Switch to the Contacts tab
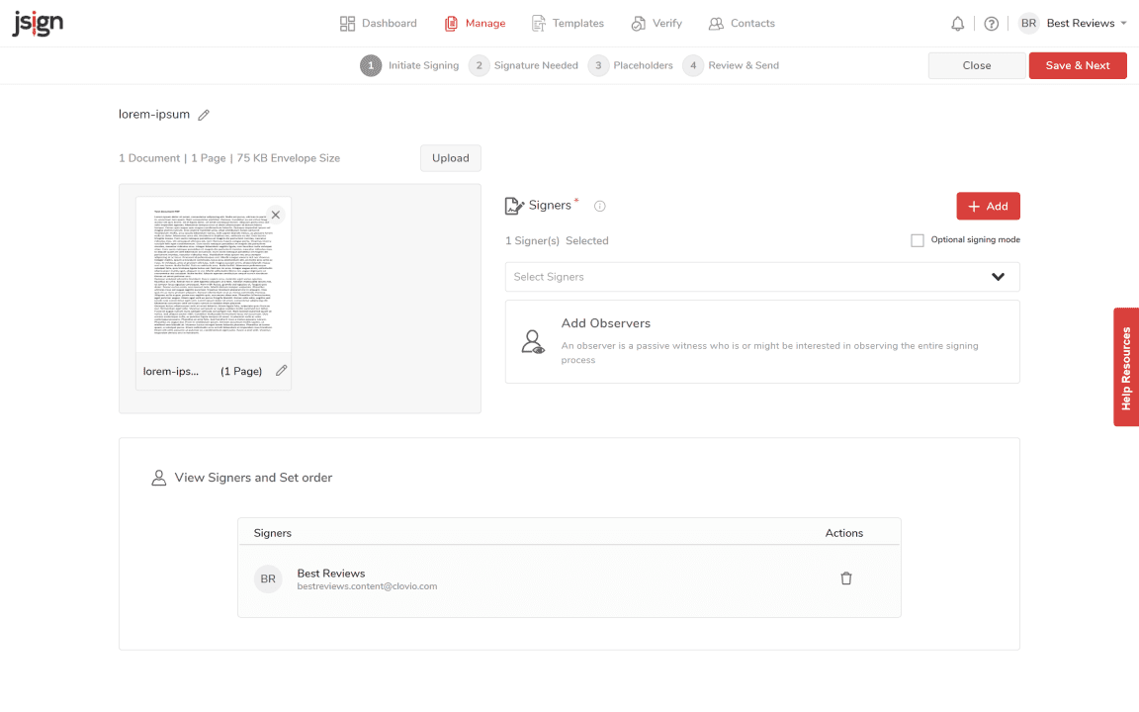 742,24
